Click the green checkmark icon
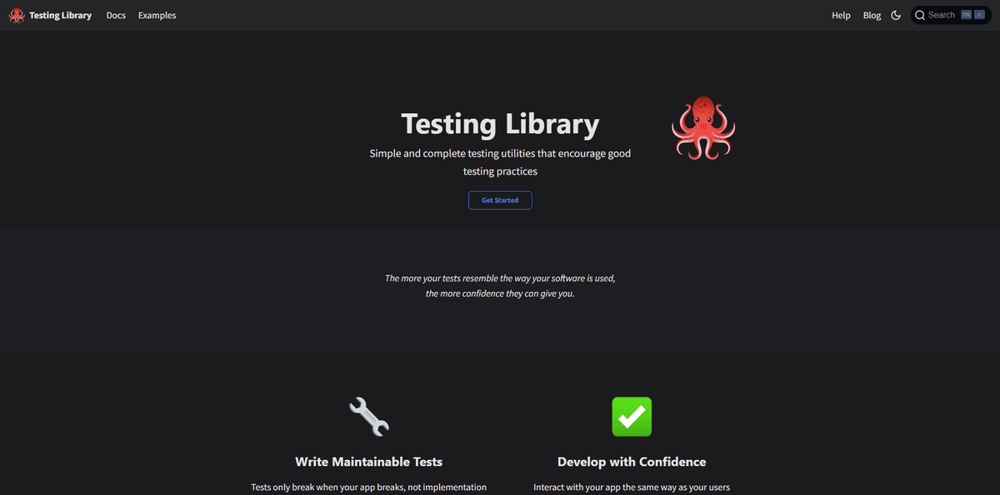This screenshot has height=495, width=1000. (632, 417)
